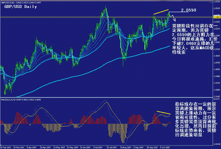Click the "5 Apr 2007" date label
The image size is (221, 149).
click(x=31, y=147)
